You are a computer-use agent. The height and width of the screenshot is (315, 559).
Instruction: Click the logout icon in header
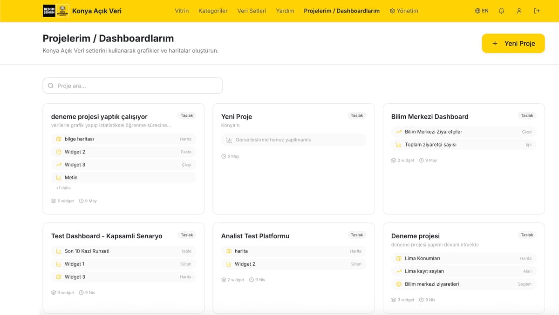537,11
